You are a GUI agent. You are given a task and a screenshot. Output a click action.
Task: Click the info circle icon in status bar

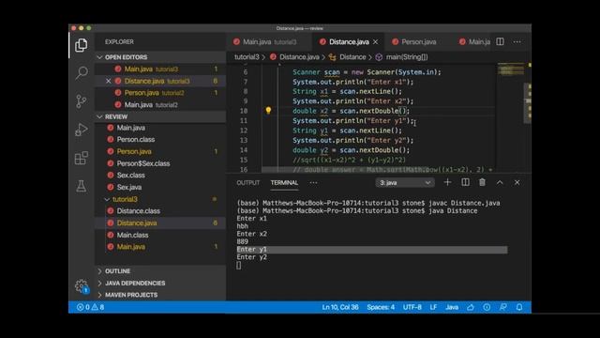(487, 307)
